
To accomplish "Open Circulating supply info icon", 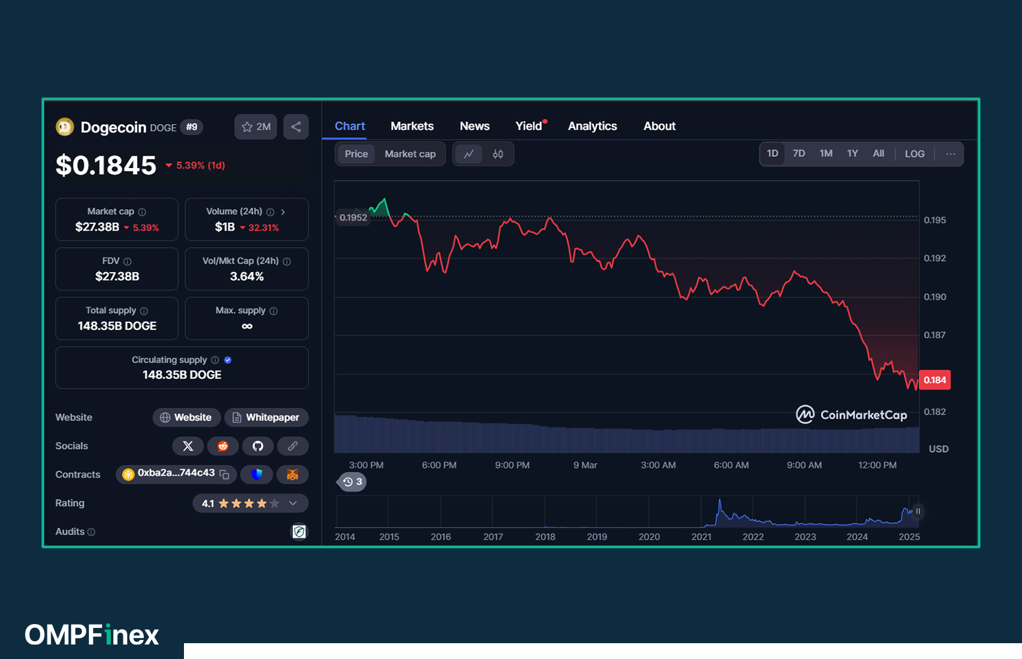I will point(215,360).
